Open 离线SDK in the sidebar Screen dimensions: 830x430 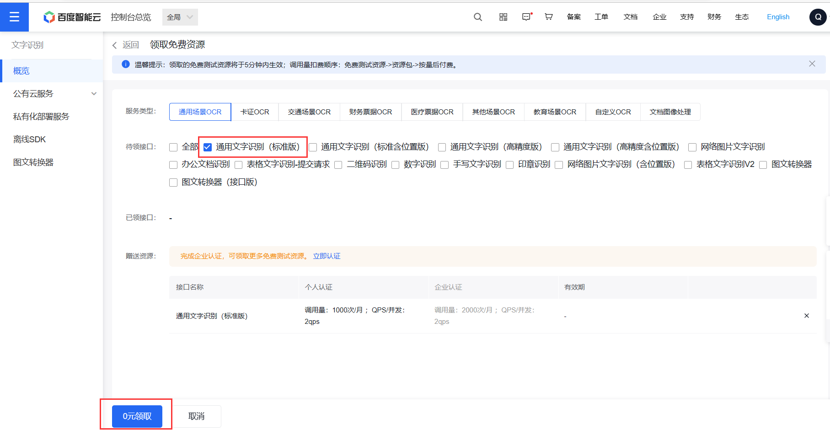pyautogui.click(x=52, y=140)
